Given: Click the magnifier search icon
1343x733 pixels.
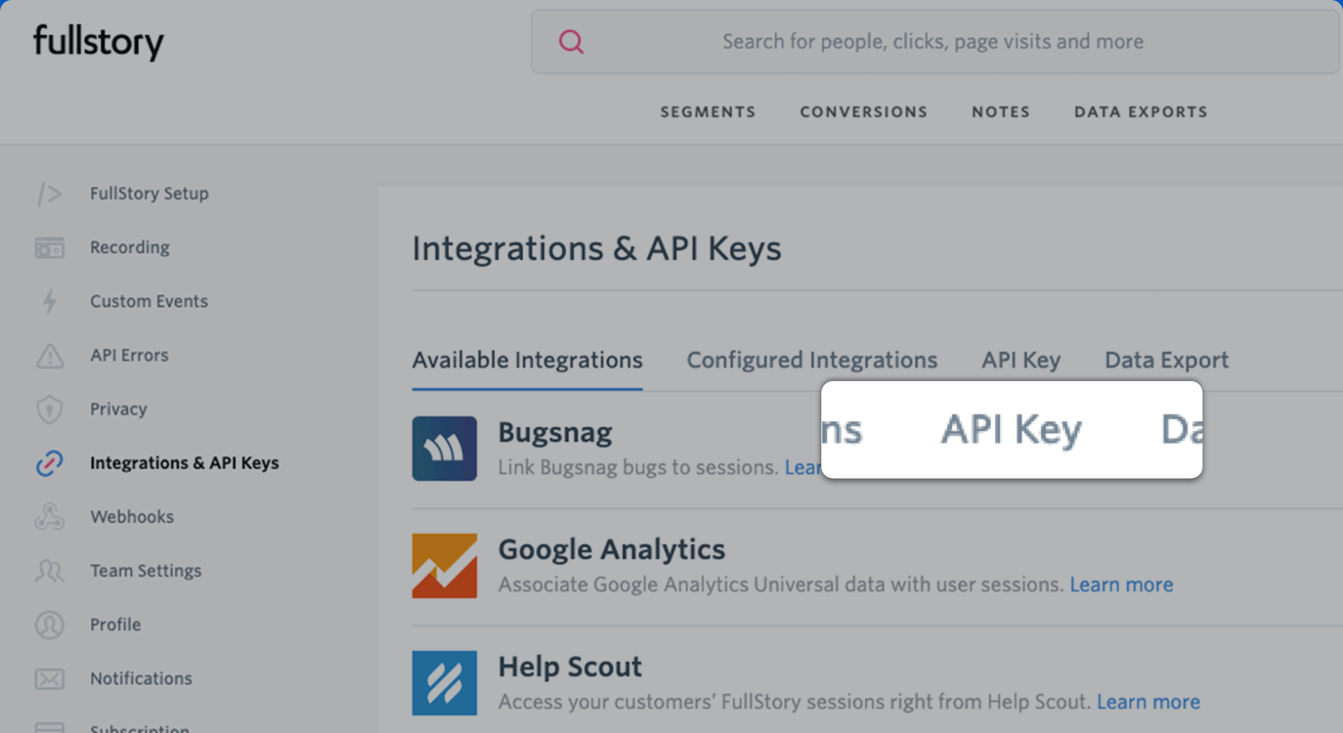Looking at the screenshot, I should pyautogui.click(x=572, y=42).
